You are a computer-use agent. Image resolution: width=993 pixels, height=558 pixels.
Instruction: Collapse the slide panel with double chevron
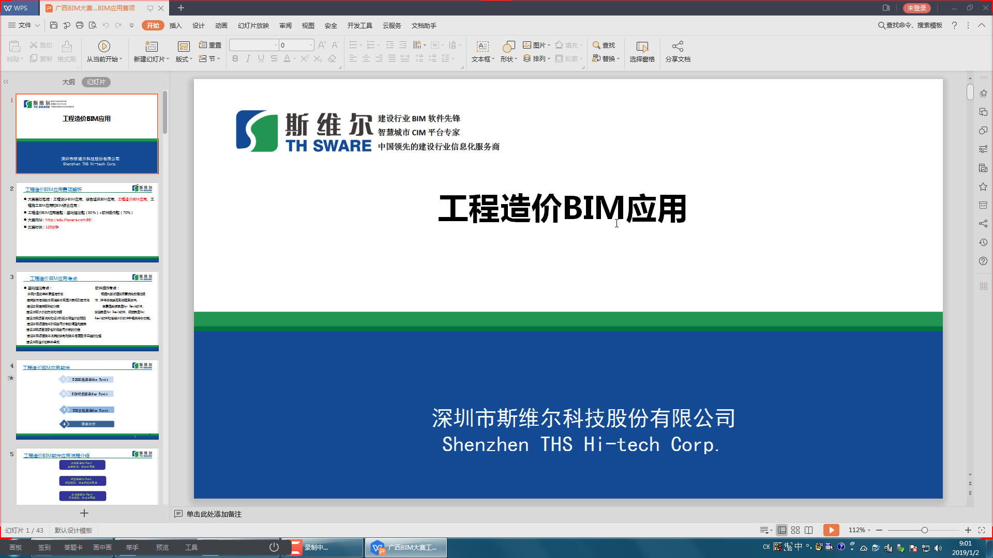pyautogui.click(x=6, y=82)
